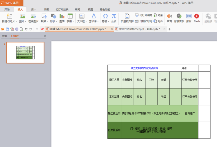
Task: Switch to the 审阅 ribbon tab
Action: [x=77, y=9]
